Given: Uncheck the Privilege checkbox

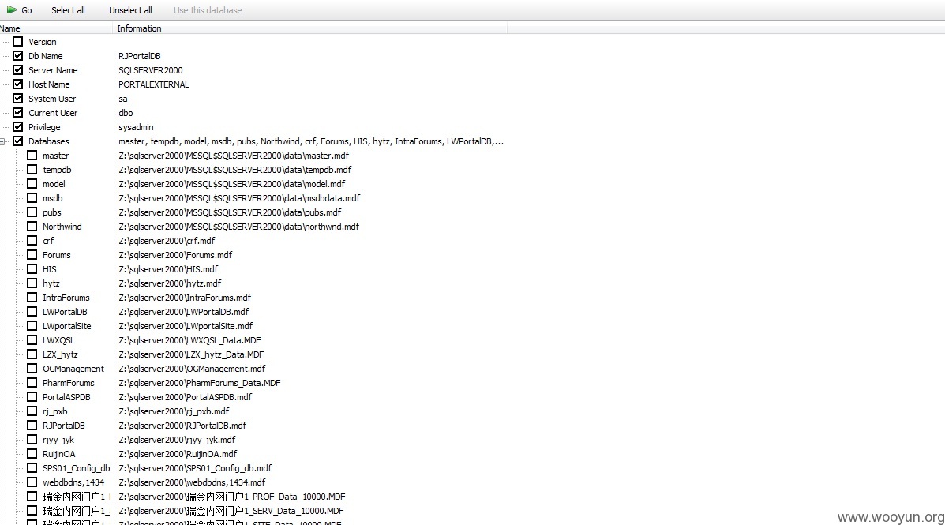Looking at the screenshot, I should tap(18, 126).
